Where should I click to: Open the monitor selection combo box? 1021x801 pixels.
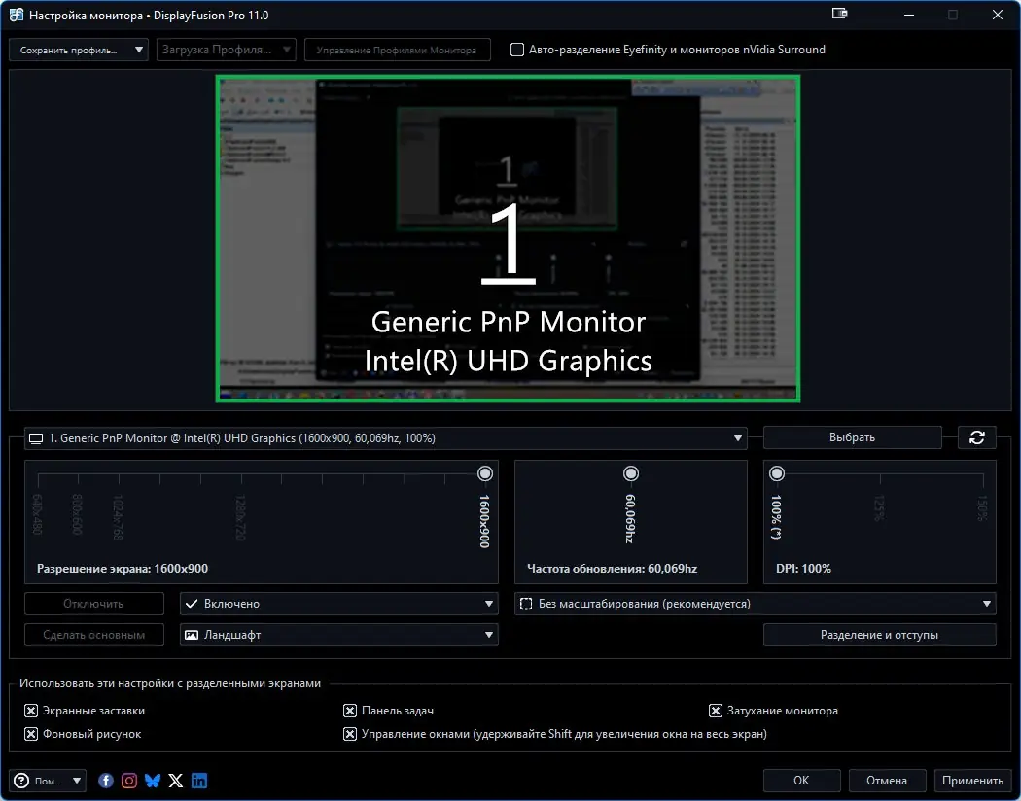[385, 438]
